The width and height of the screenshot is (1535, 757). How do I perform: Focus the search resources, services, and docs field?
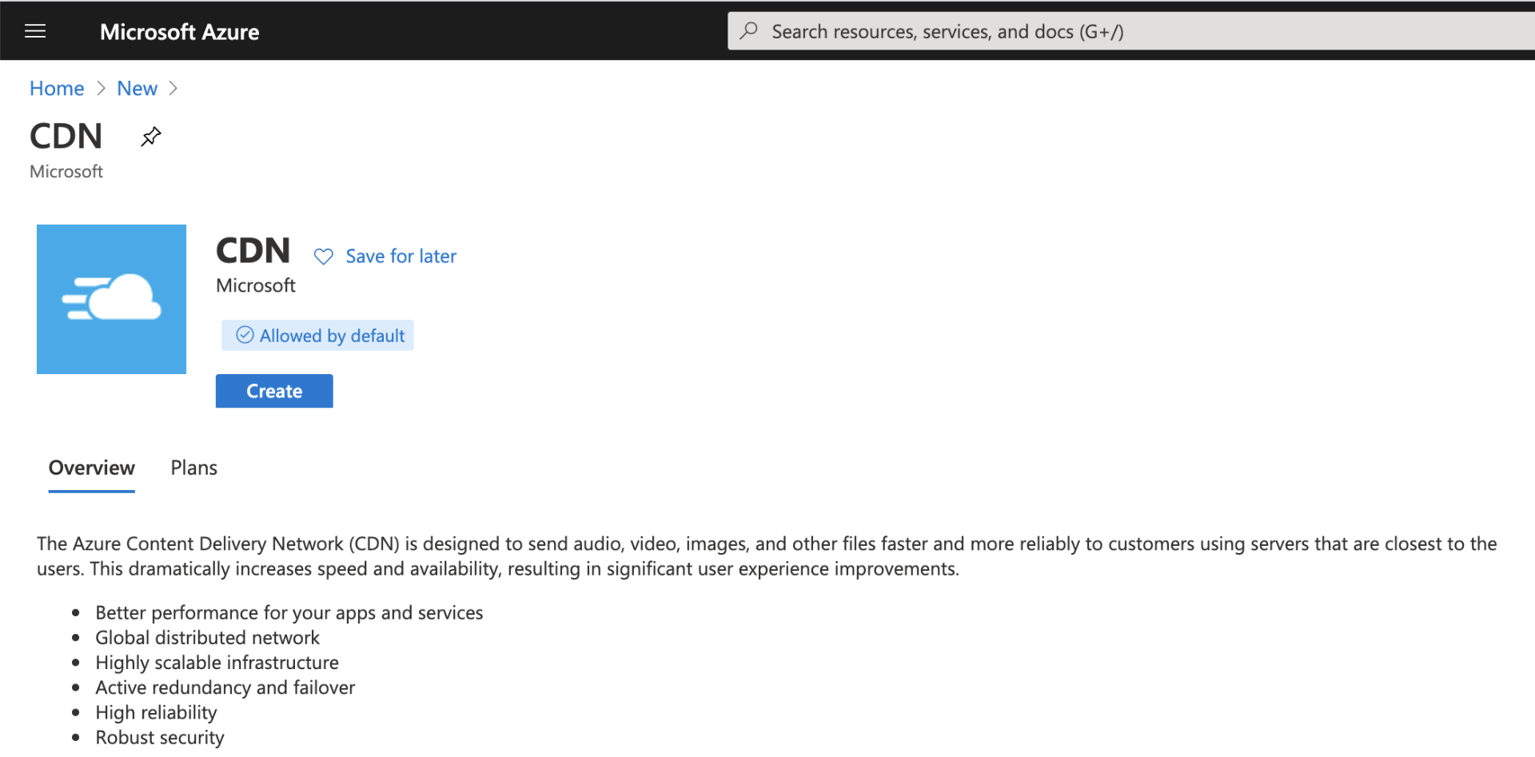coord(1130,31)
